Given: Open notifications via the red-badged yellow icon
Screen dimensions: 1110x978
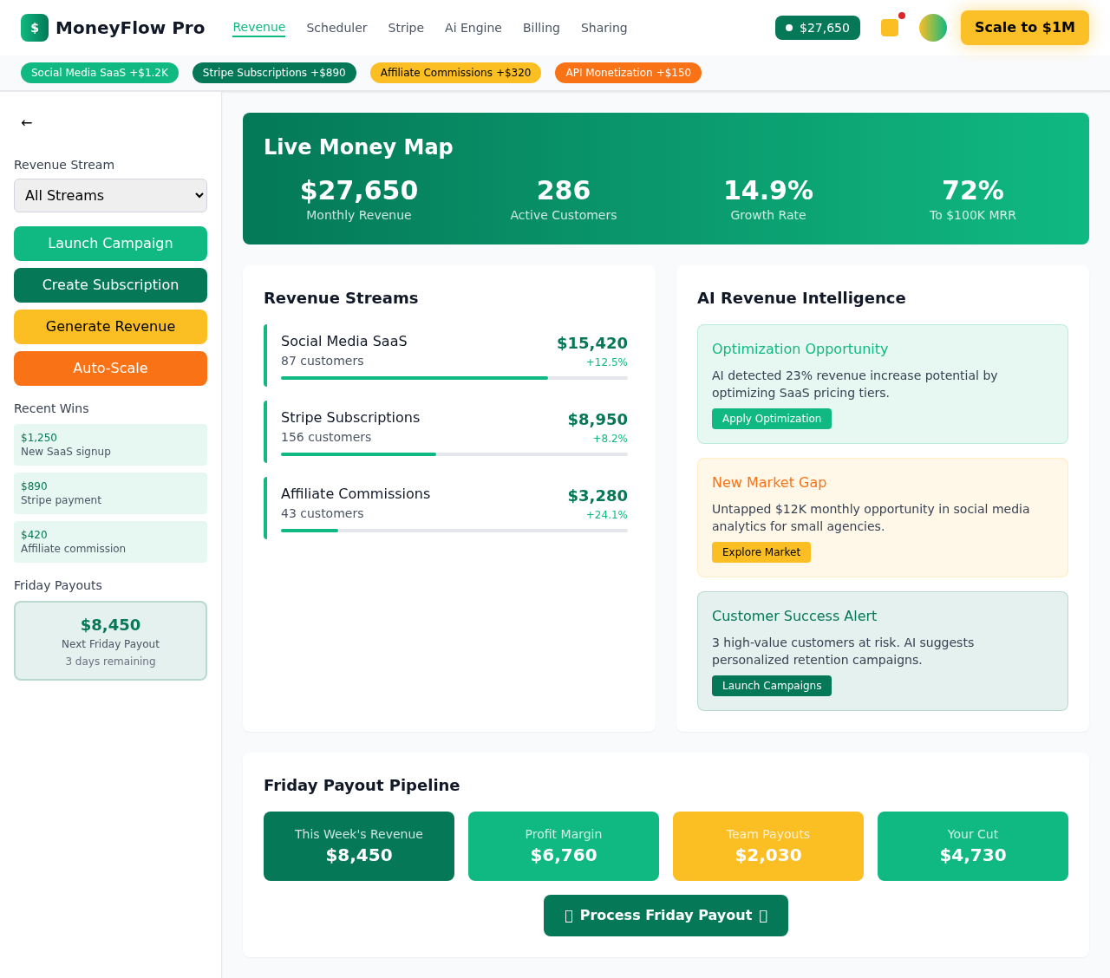Looking at the screenshot, I should (x=889, y=27).
